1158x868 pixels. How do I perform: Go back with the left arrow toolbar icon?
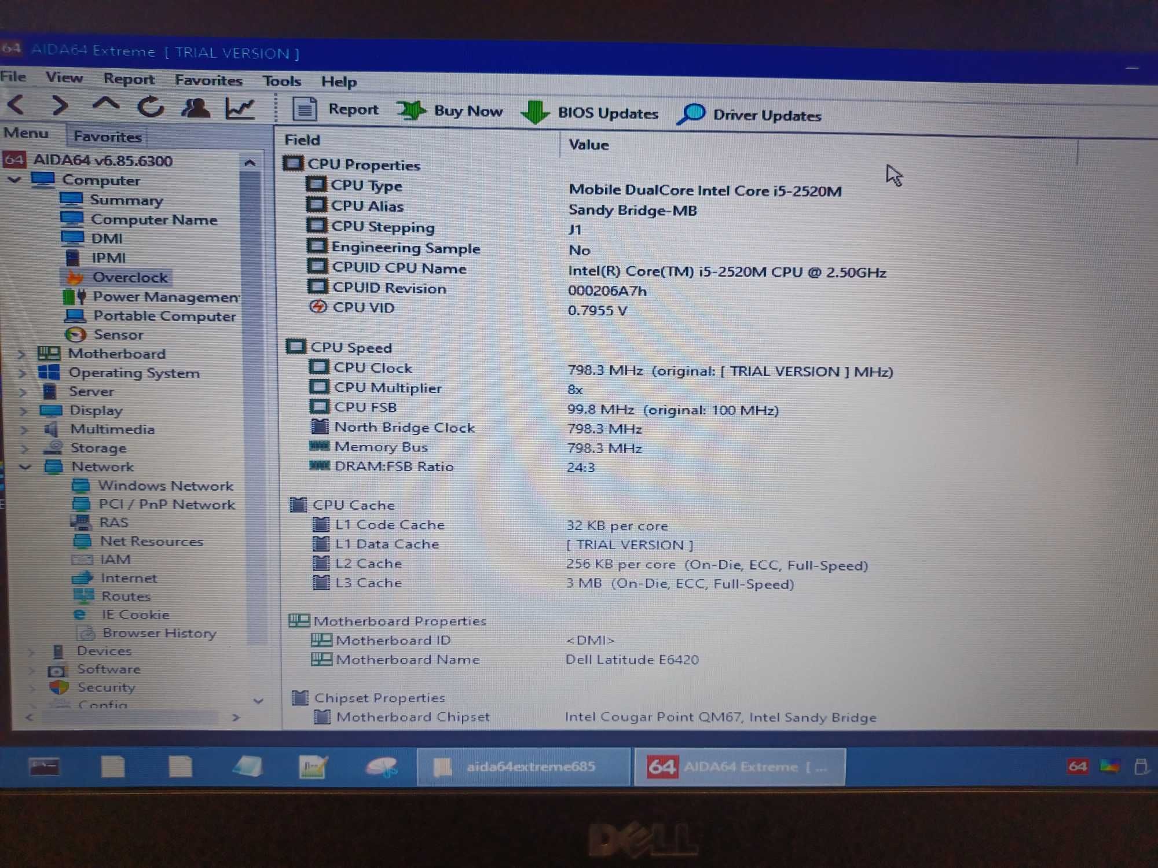click(16, 104)
